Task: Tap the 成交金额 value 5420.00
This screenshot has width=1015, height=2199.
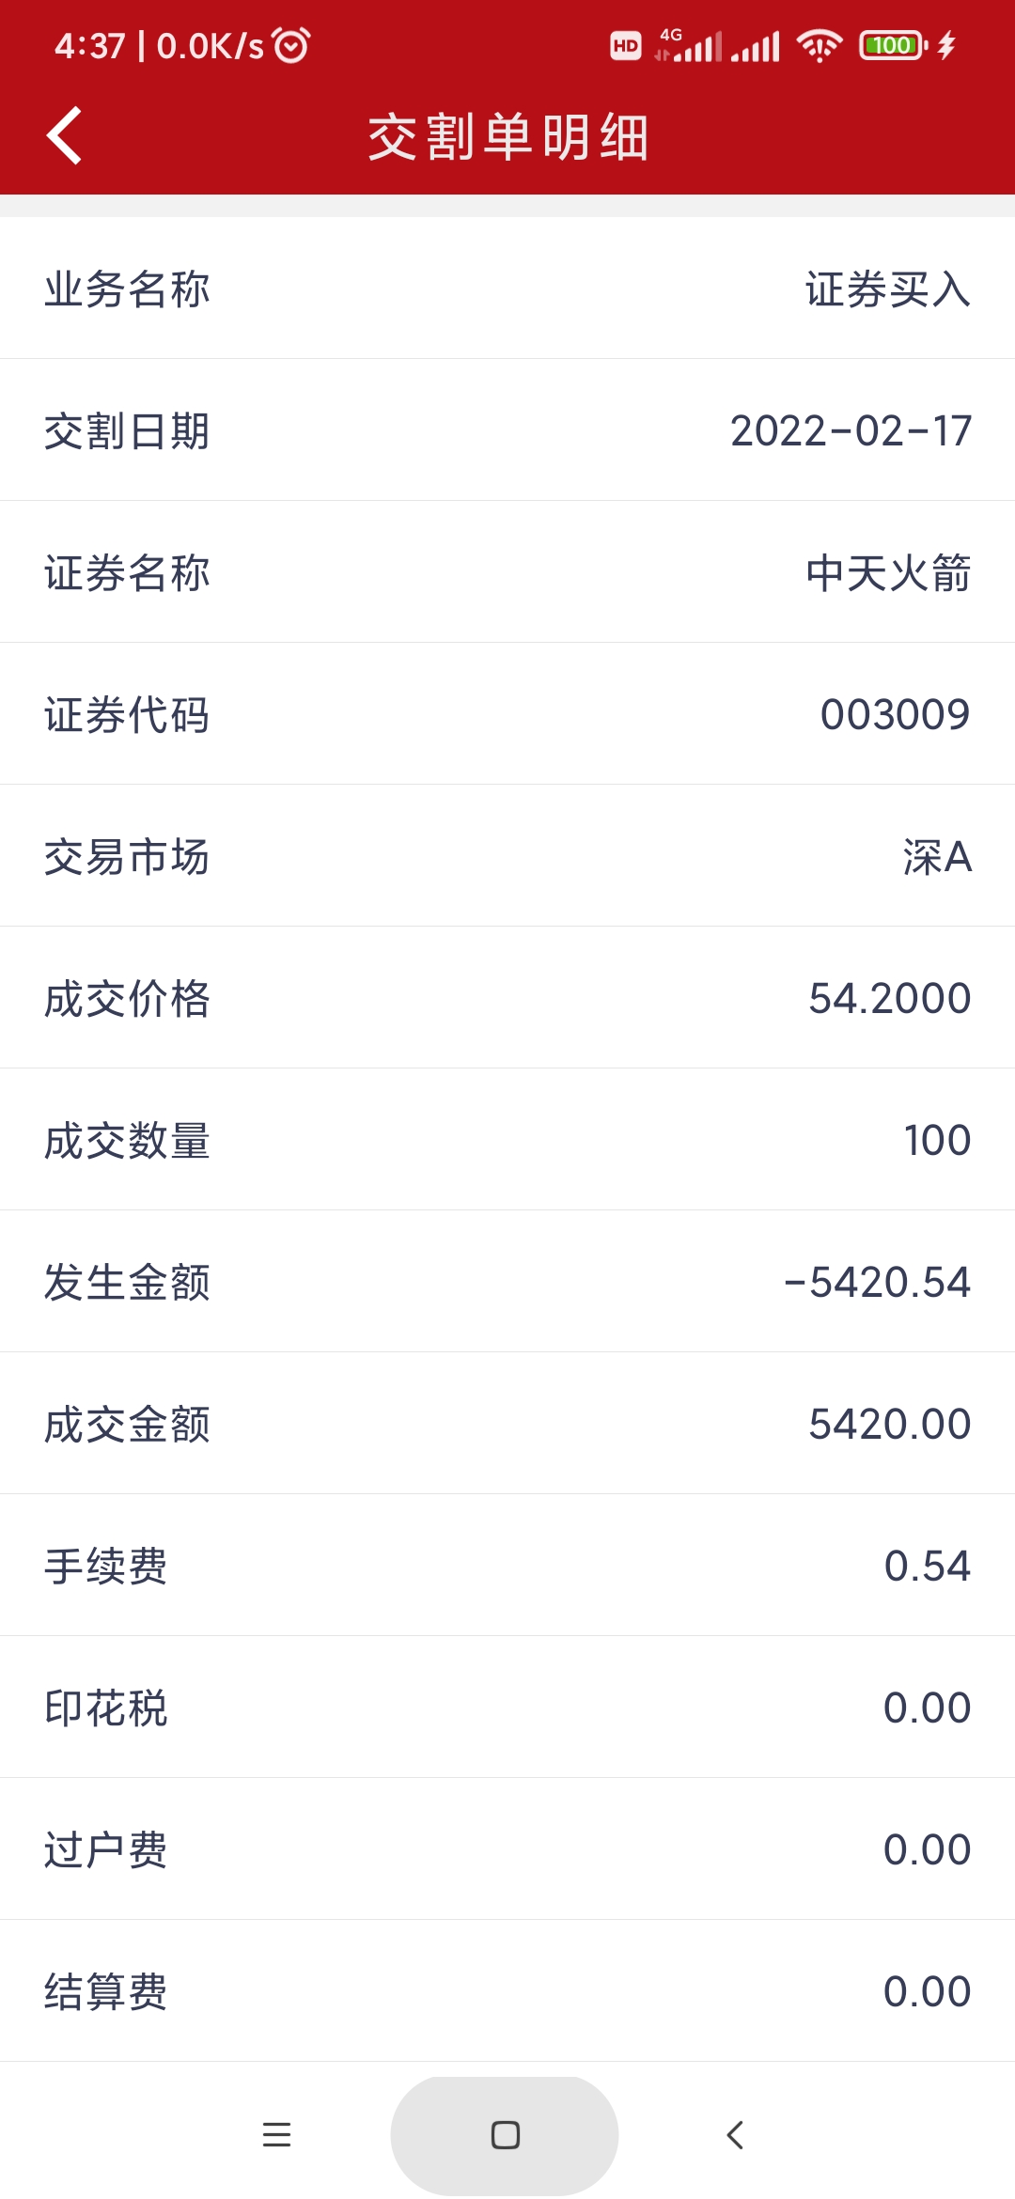Action: click(x=889, y=1424)
